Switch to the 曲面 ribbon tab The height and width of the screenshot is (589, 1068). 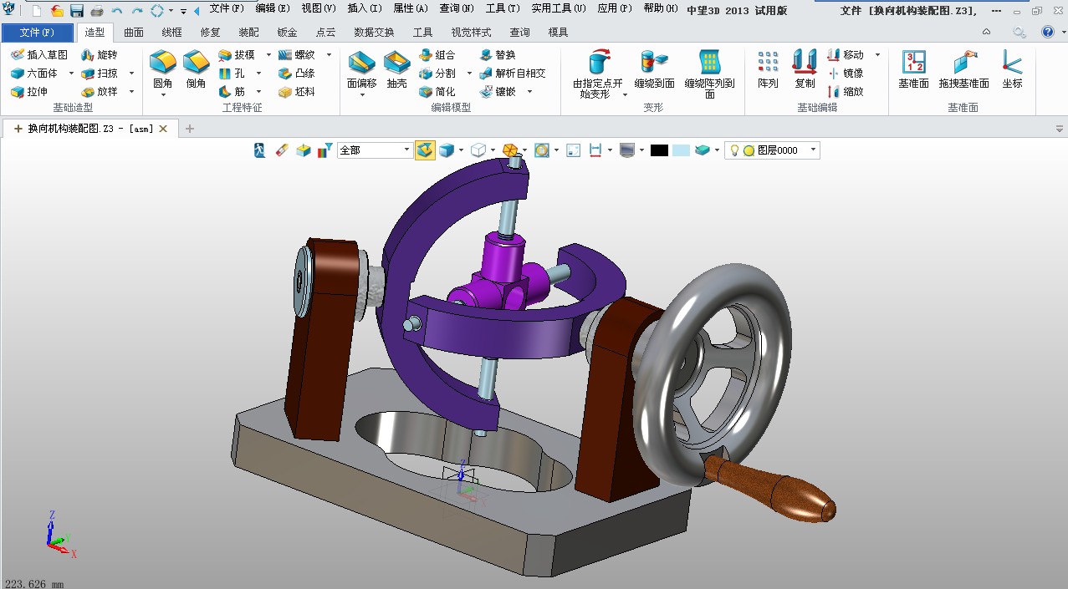[134, 32]
